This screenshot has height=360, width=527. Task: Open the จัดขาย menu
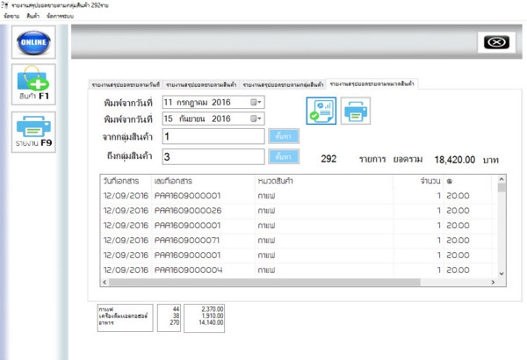11,16
